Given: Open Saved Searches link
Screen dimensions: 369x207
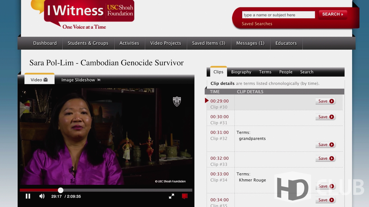Looking at the screenshot, I should pos(257,24).
